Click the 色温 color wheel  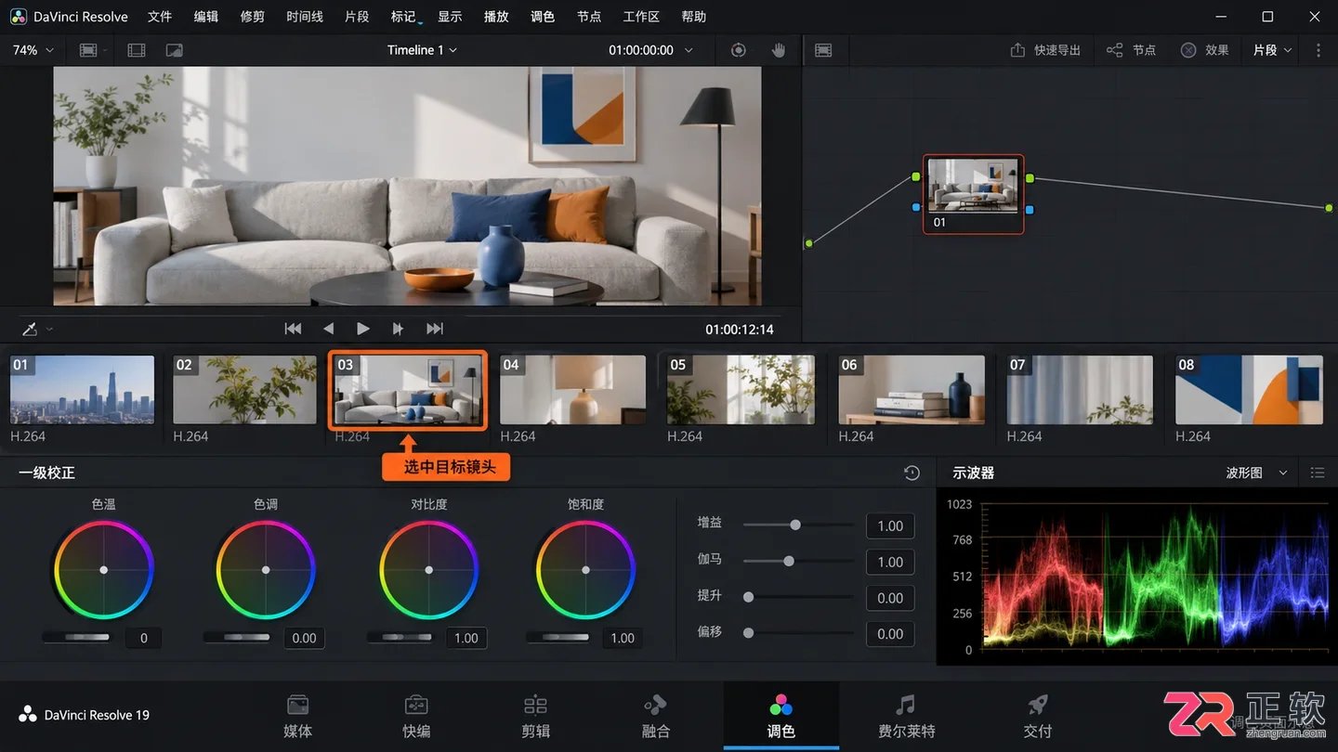coord(103,569)
